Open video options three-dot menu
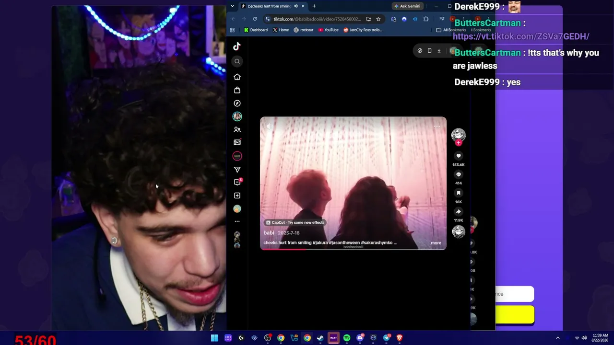 click(437, 126)
